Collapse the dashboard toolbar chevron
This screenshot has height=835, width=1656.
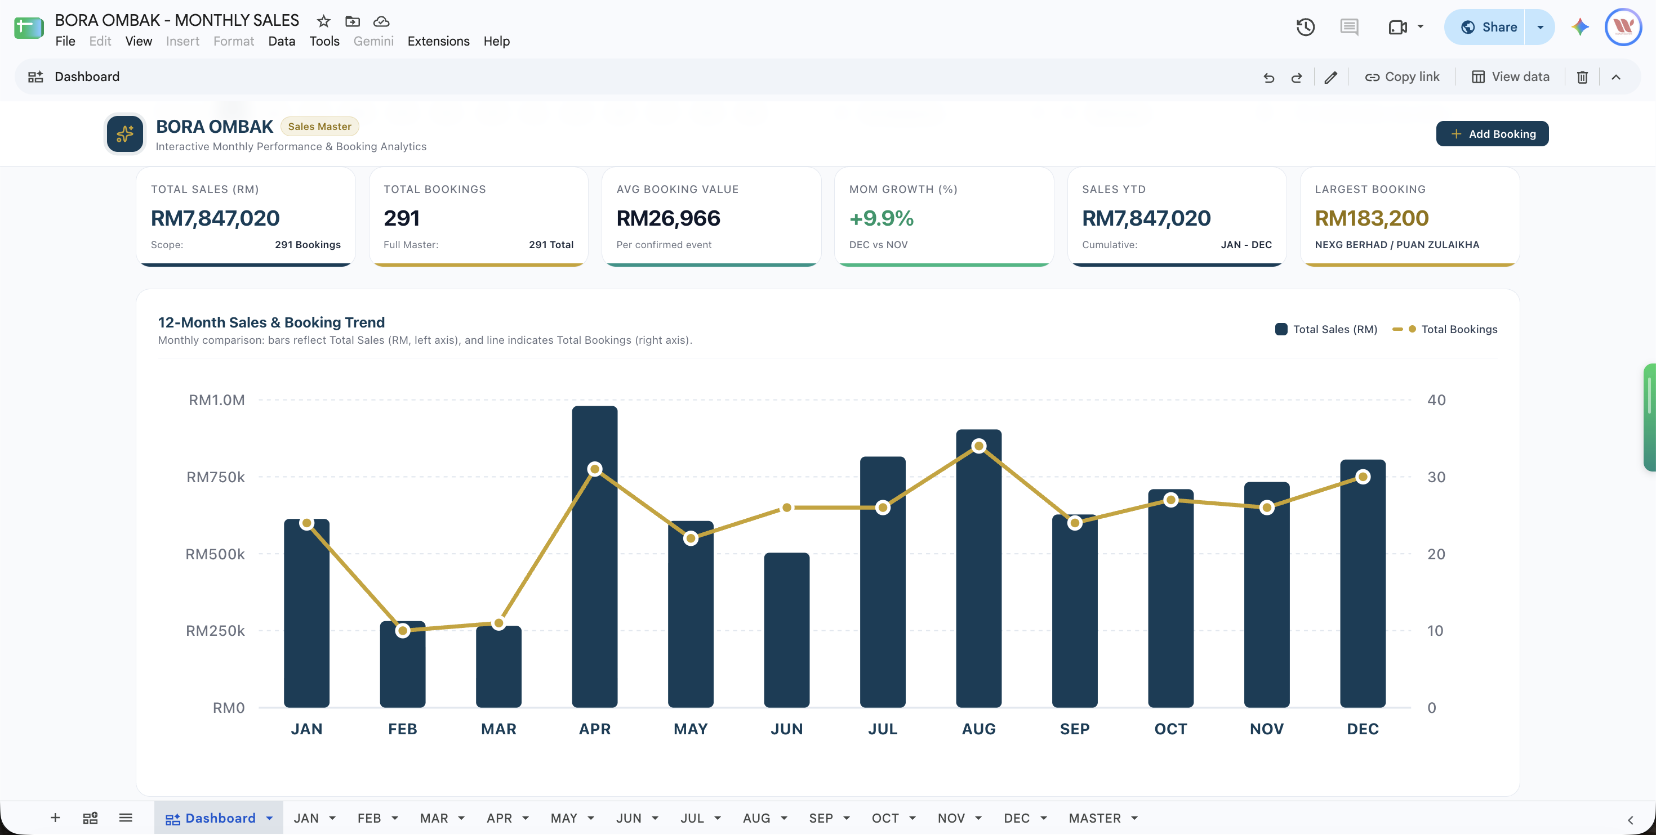click(1615, 77)
